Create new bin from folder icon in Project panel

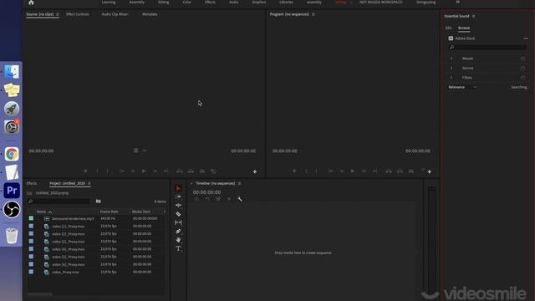[99, 202]
